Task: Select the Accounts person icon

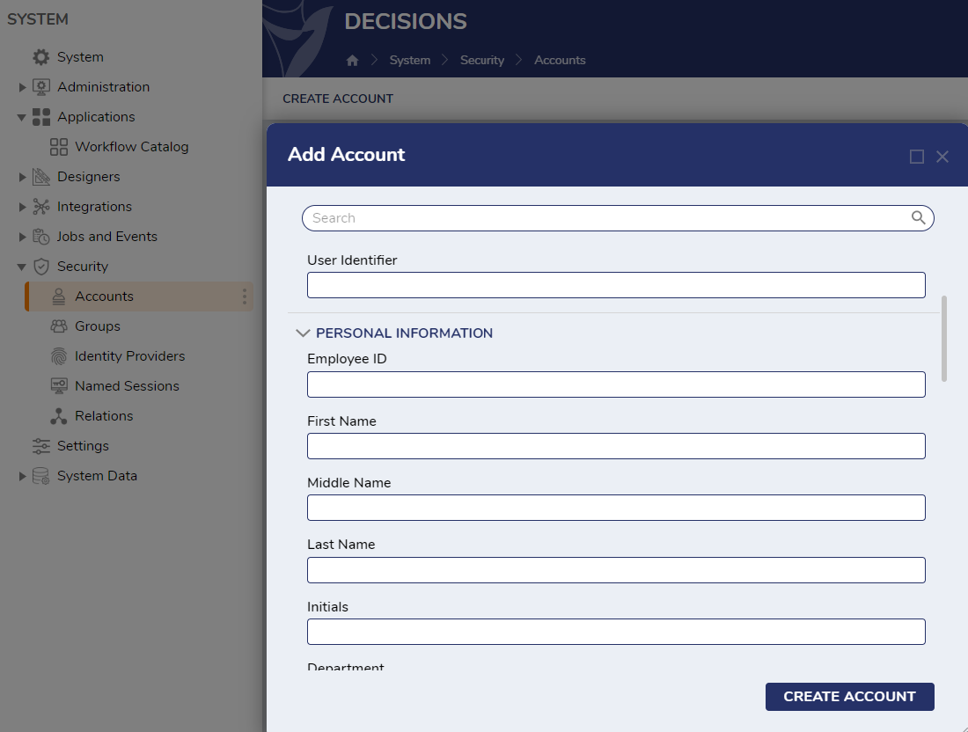Action: click(x=59, y=296)
